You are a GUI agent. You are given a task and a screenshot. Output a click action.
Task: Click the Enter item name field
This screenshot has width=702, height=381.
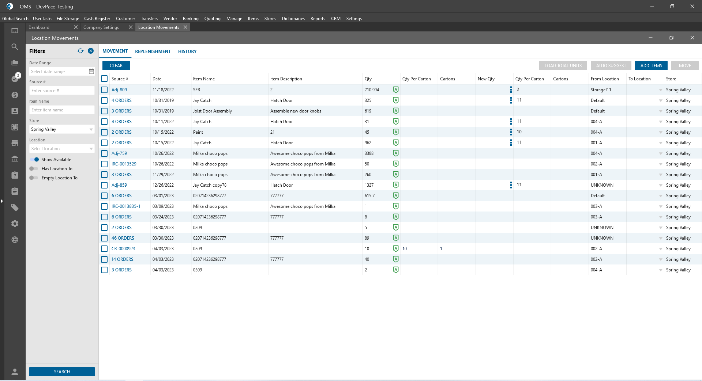(61, 110)
